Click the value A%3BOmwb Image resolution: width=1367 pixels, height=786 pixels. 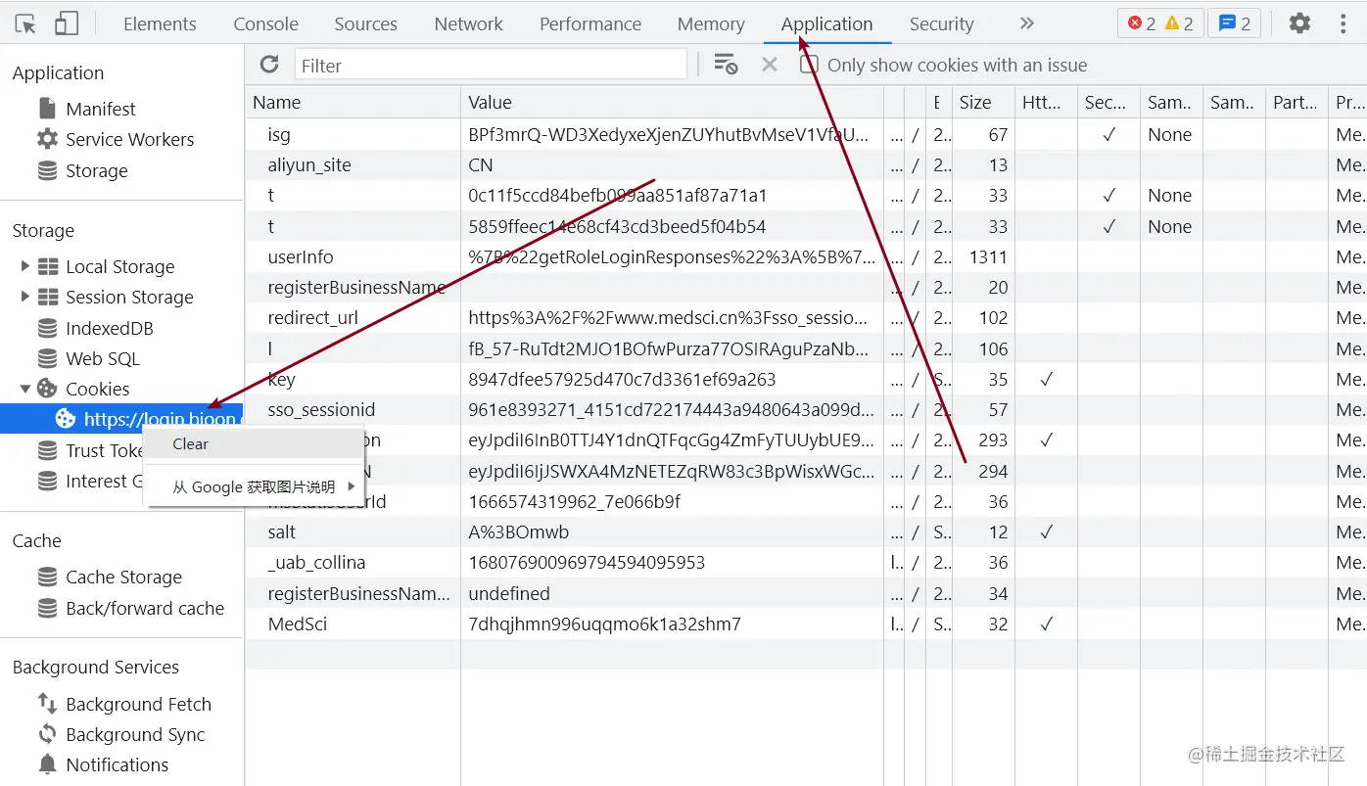pos(518,532)
